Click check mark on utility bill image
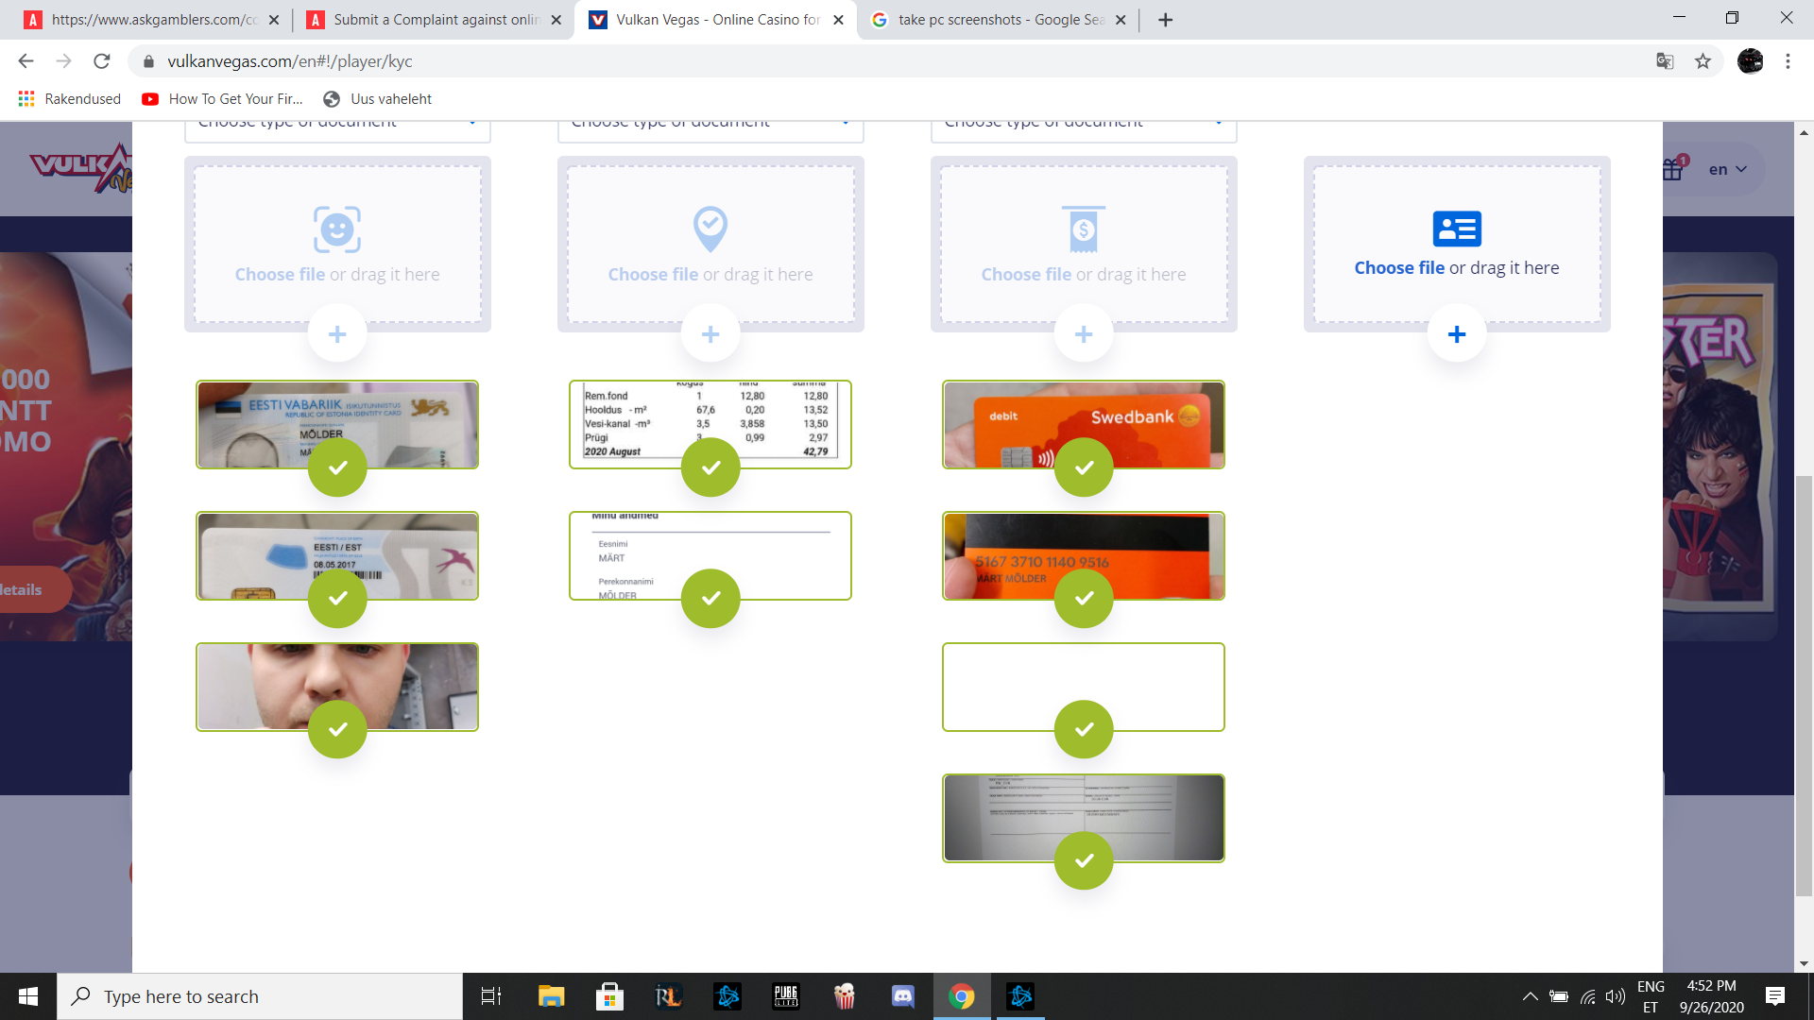1814x1020 pixels. [x=710, y=467]
